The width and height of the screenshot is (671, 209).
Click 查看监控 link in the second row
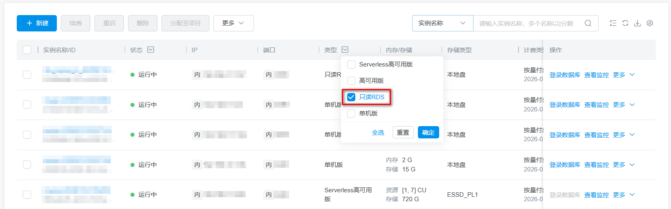596,105
